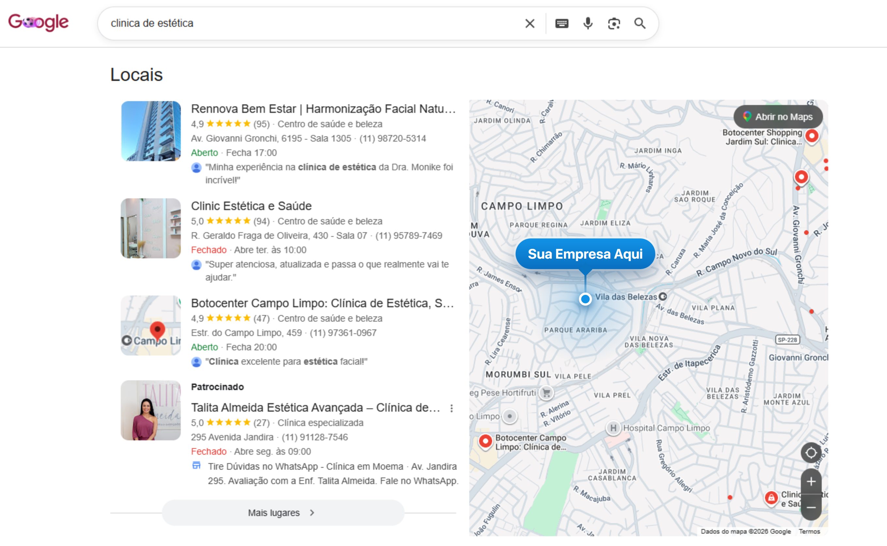
Task: Click the 4,9 star rating with (95) reviews
Action: [230, 124]
